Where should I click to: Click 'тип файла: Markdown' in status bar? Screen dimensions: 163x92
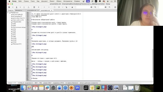(x=72, y=83)
